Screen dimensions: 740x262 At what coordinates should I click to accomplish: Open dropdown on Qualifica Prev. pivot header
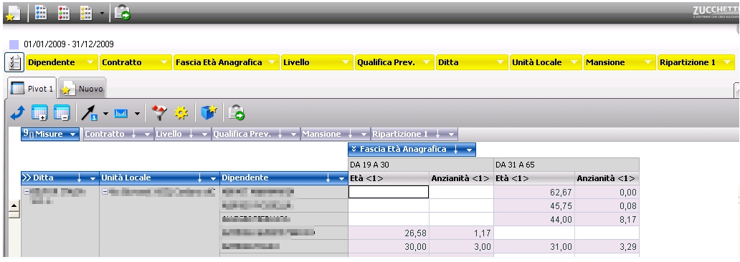(293, 135)
